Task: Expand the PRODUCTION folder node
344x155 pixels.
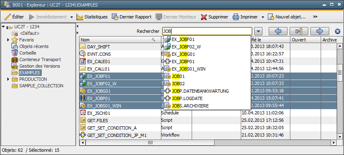Action: tap(8, 79)
